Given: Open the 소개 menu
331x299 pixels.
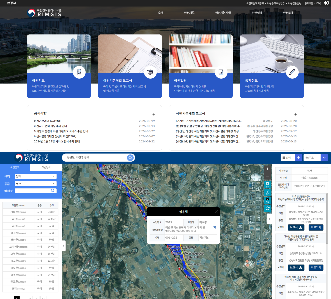Looking at the screenshot, I should pyautogui.click(x=161, y=13).
